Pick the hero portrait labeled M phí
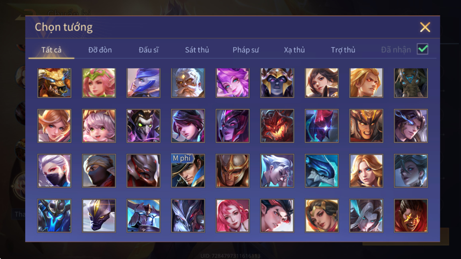The width and height of the screenshot is (461, 259). [x=188, y=171]
